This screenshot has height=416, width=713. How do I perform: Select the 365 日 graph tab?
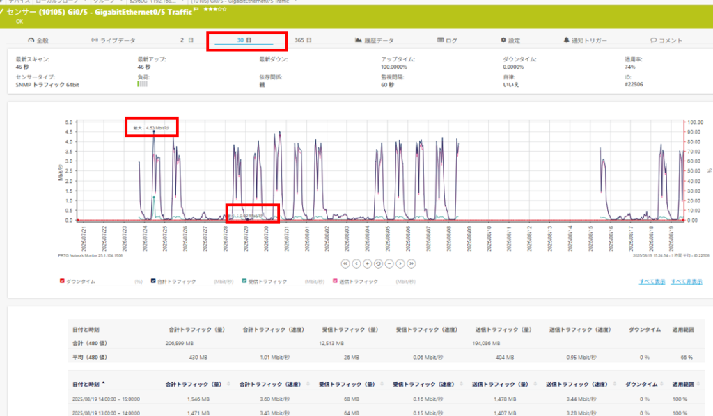303,40
